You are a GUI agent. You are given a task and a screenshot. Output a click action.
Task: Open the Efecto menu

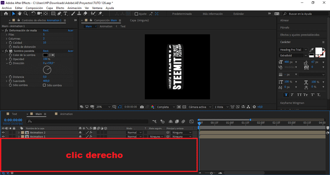click(x=60, y=8)
